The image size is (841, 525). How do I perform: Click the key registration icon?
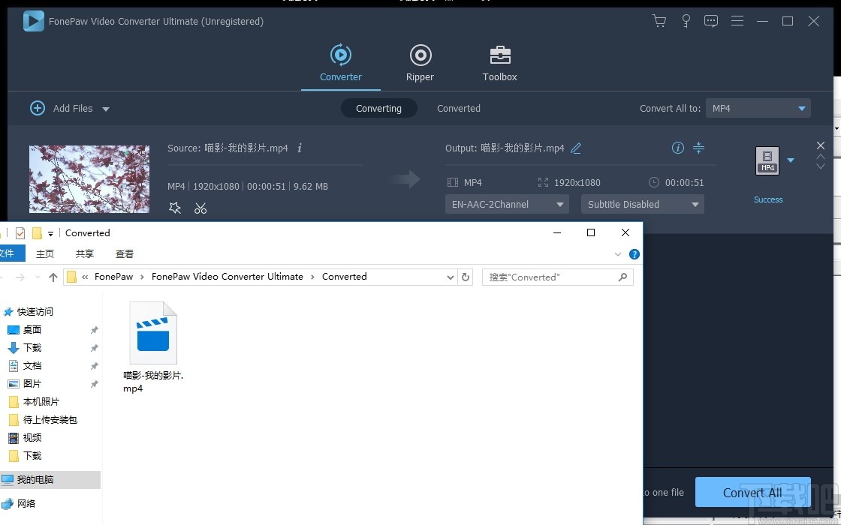pyautogui.click(x=686, y=21)
